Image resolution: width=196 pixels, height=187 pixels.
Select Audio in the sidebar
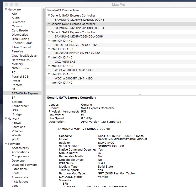click(x=16, y=18)
